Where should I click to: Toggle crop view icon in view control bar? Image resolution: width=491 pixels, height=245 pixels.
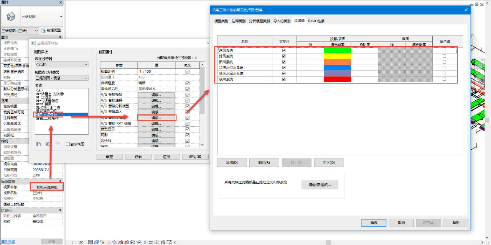point(120,242)
